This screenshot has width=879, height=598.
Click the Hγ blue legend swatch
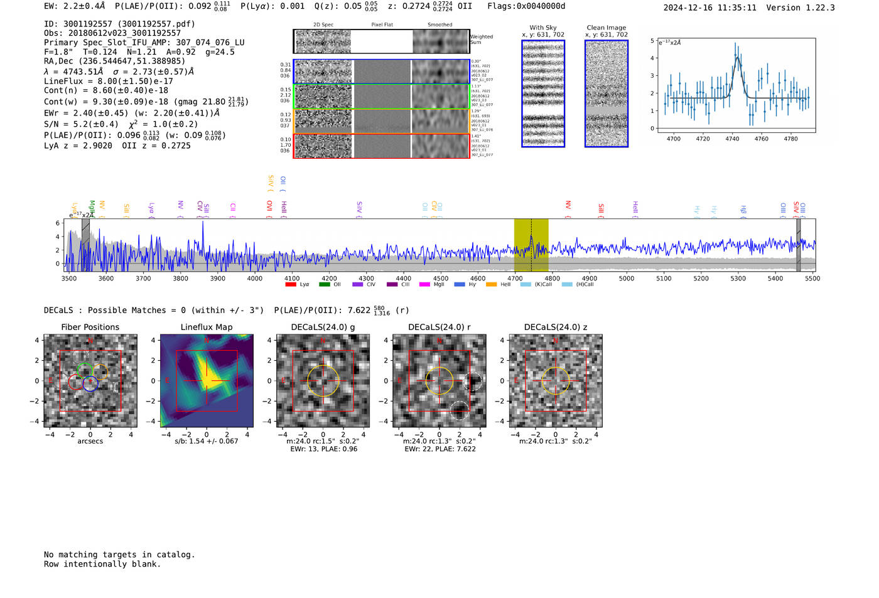click(x=460, y=285)
